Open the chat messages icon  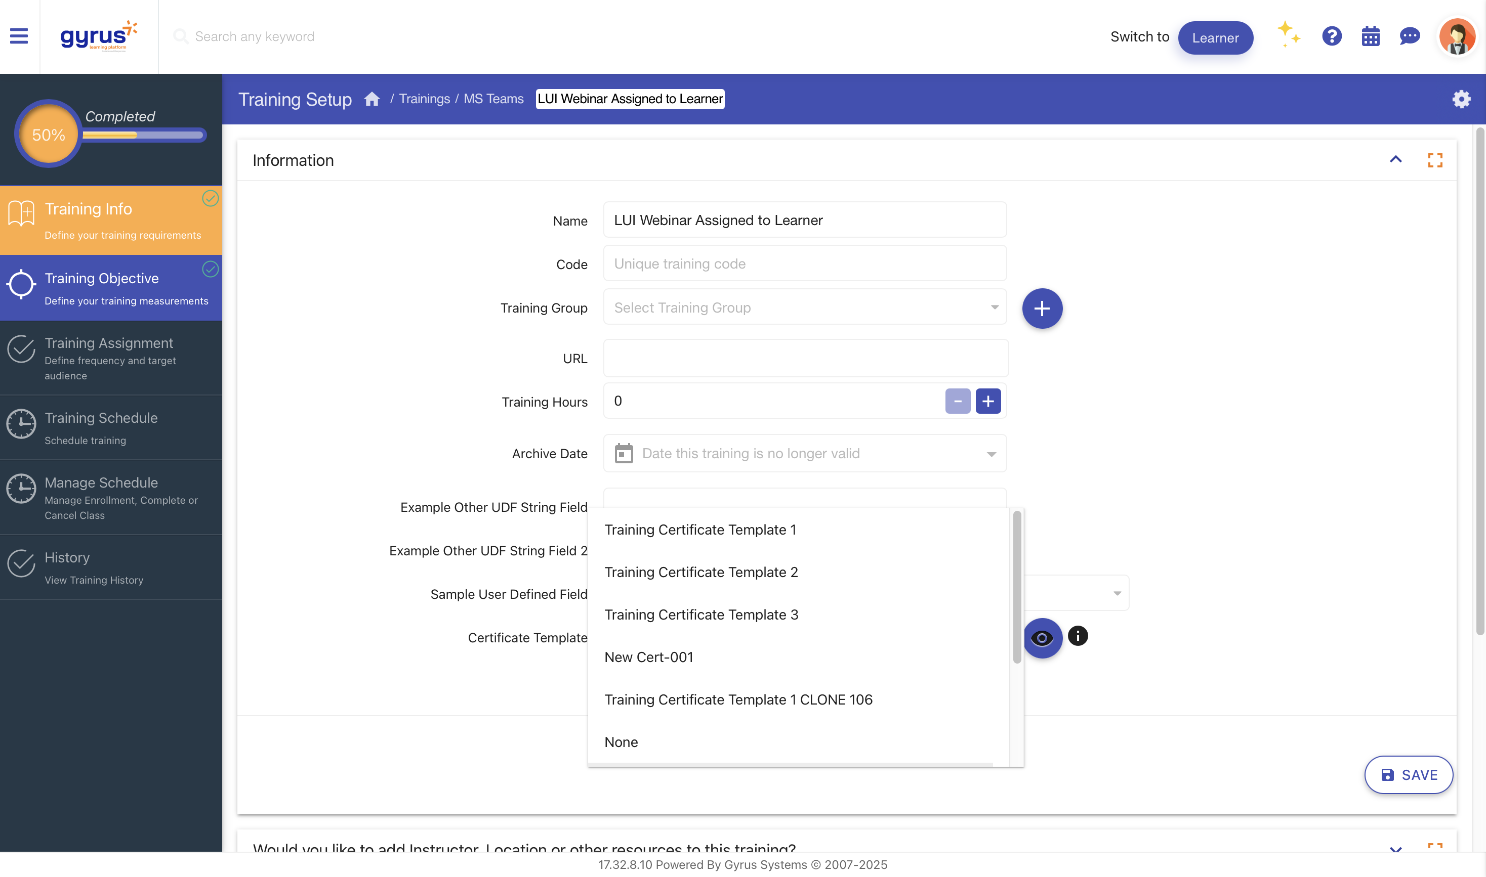pyautogui.click(x=1409, y=36)
